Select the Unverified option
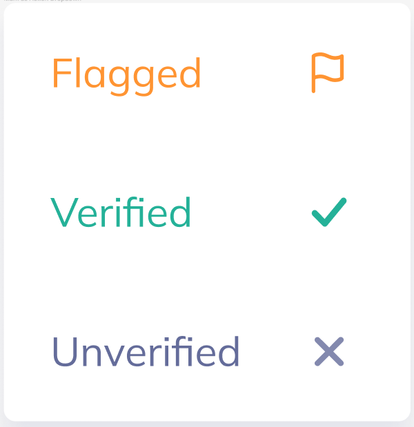The image size is (414, 427). (207, 351)
